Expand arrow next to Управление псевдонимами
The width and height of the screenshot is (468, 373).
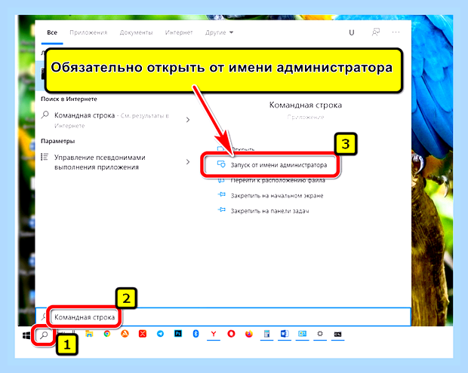tap(188, 162)
